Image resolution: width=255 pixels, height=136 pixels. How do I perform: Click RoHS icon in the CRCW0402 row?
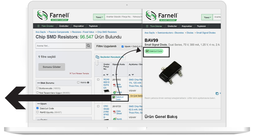coord(115,119)
